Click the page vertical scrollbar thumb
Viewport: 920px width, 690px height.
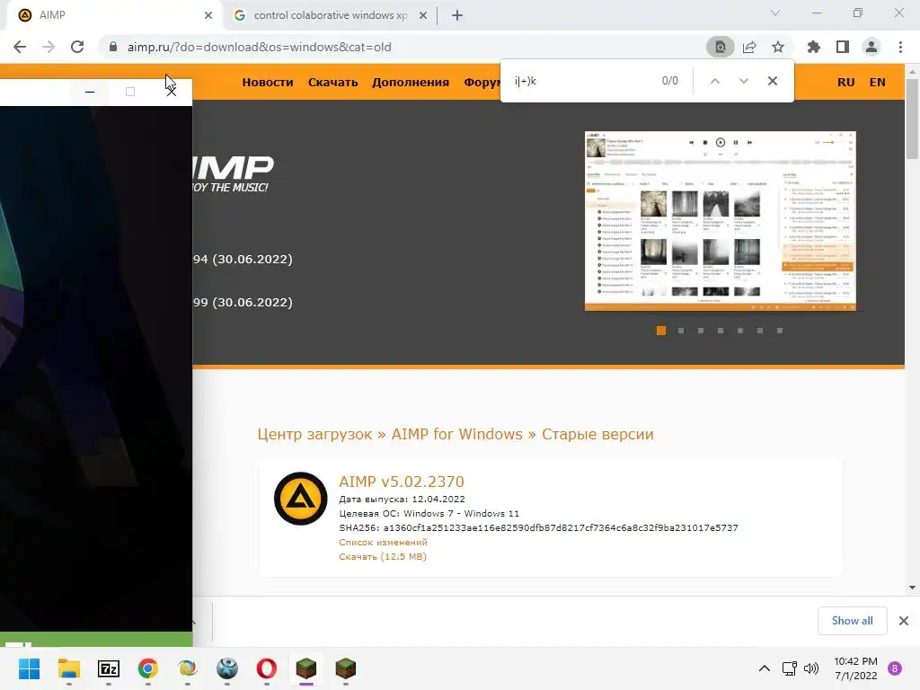912,119
